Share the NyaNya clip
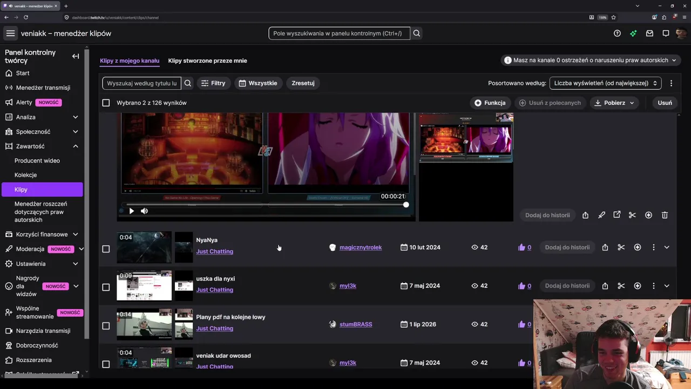 pyautogui.click(x=605, y=247)
